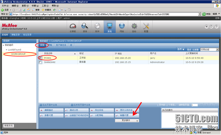This screenshot has width=221, height=135.
Task: Click IE Home icon
Action: [28, 10]
